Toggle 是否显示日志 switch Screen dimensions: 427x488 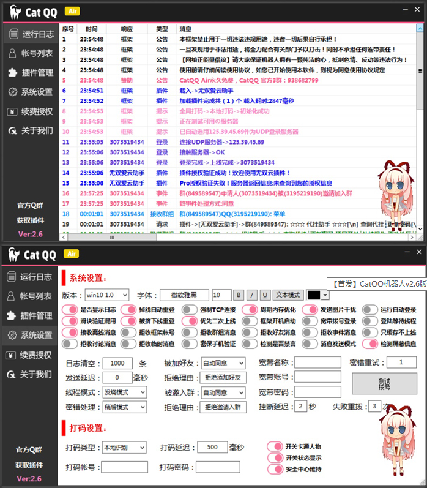pos(70,310)
